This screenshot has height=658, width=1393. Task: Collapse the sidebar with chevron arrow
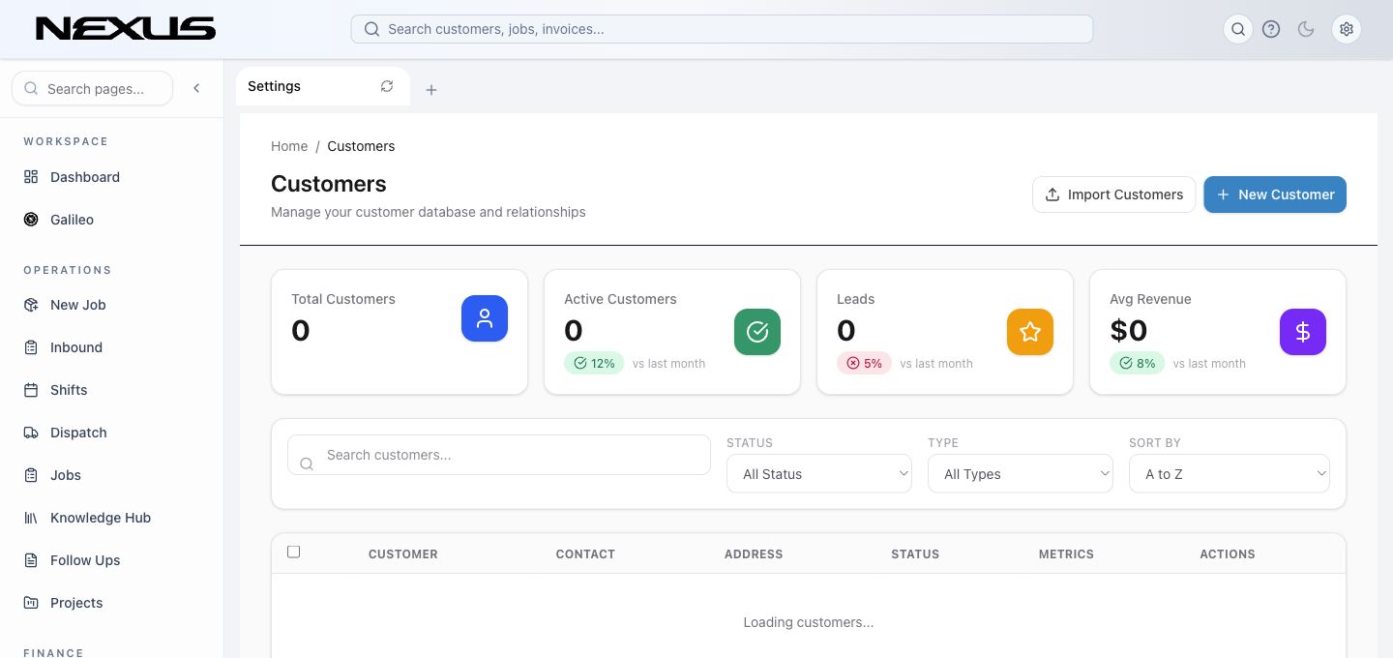tap(196, 88)
